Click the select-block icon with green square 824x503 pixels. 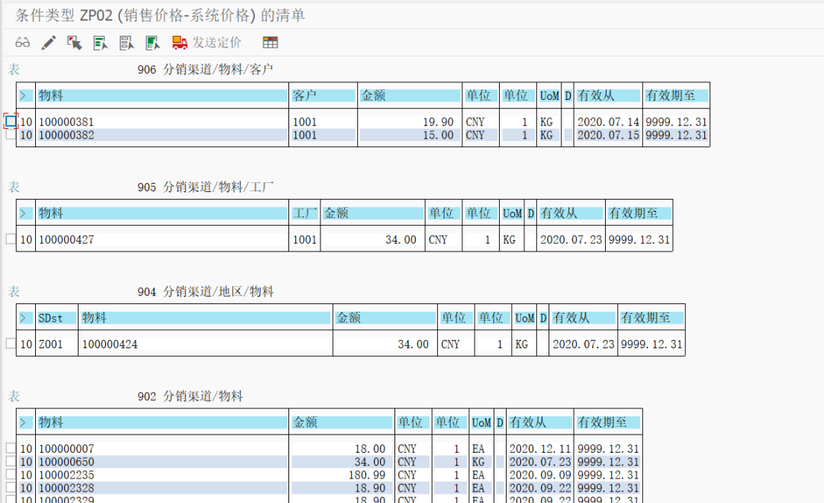153,43
